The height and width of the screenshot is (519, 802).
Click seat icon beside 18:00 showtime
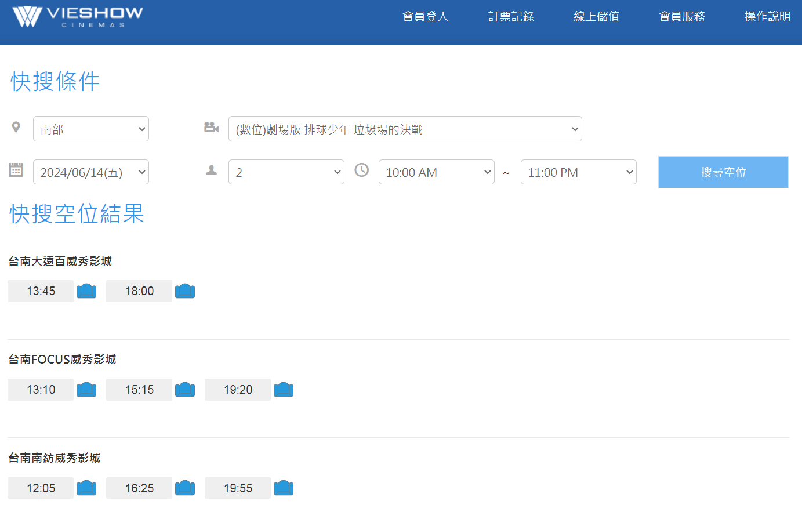185,291
